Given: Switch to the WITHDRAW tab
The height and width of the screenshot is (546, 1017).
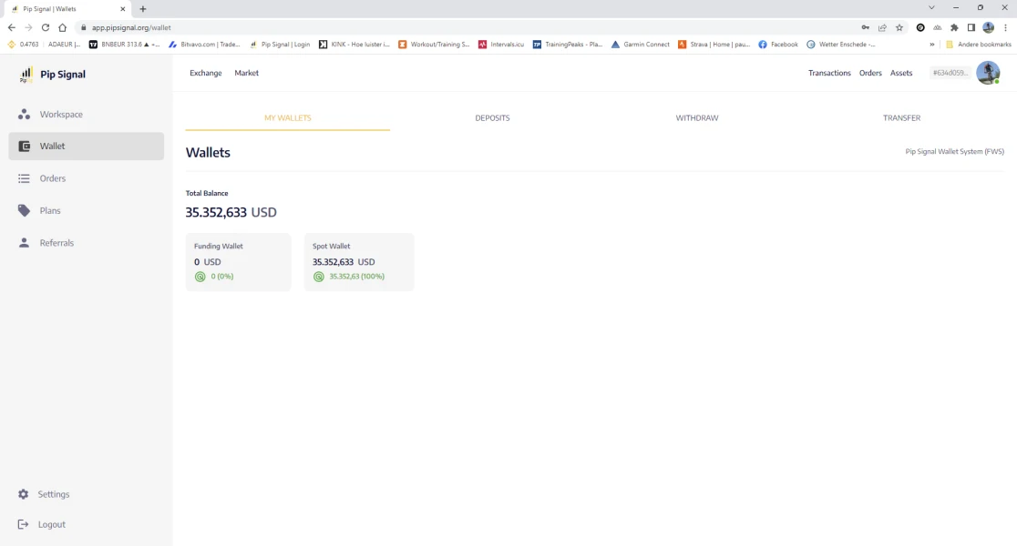Looking at the screenshot, I should tap(697, 118).
